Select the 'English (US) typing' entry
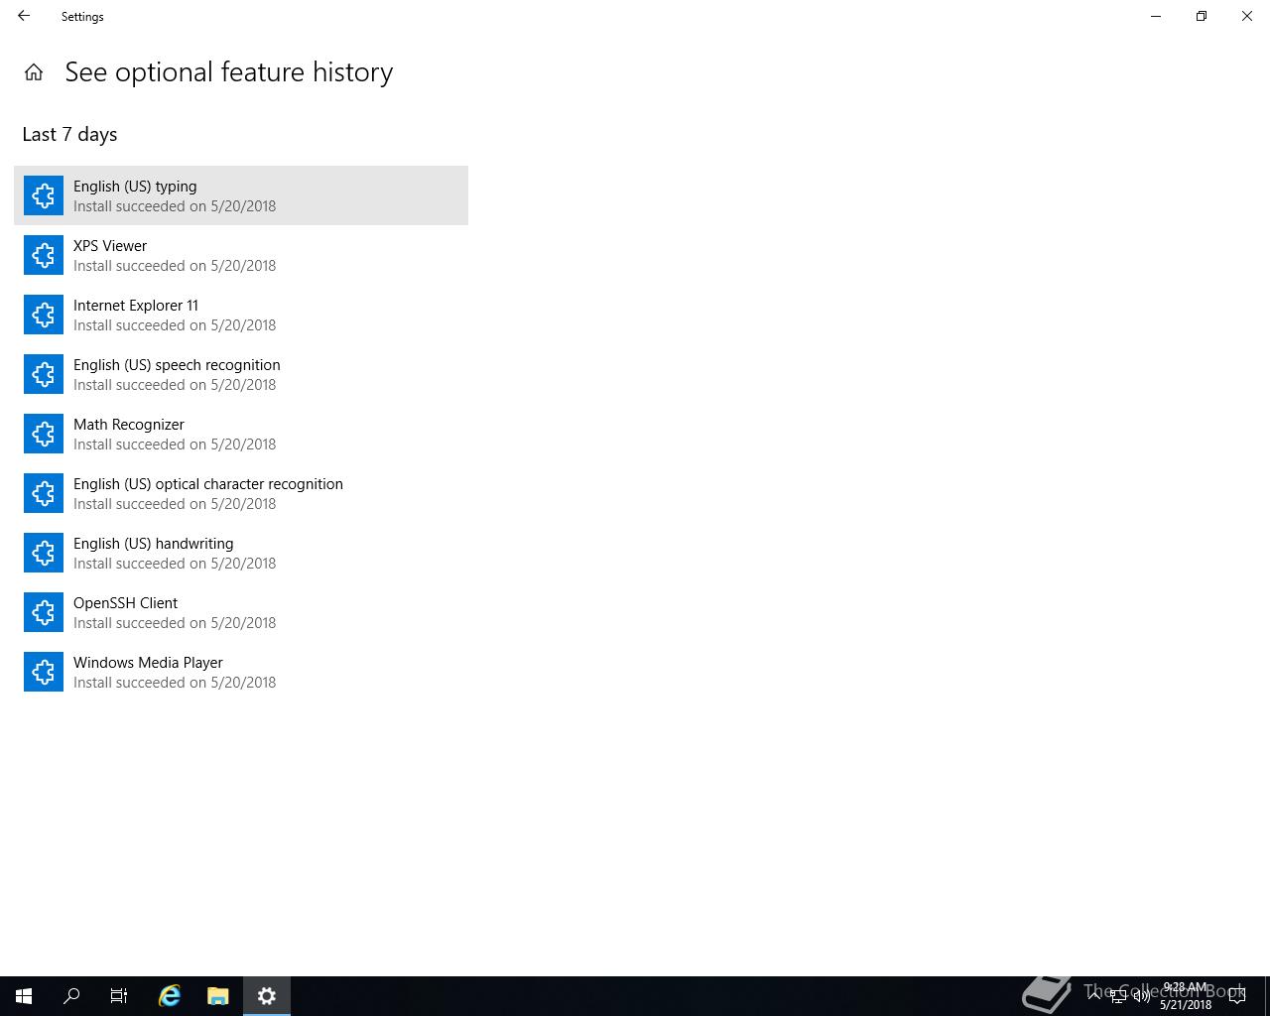1270x1016 pixels. [x=241, y=195]
